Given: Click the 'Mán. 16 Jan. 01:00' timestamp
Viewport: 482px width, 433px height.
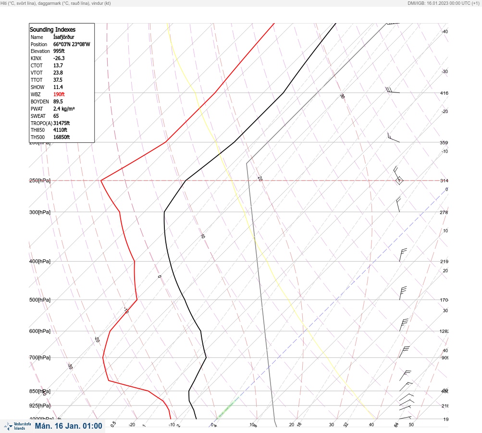Looking at the screenshot, I should tap(69, 426).
